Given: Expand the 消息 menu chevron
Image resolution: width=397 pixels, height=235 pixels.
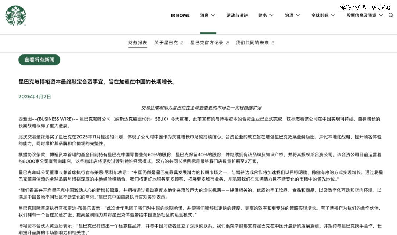Looking at the screenshot, I should pyautogui.click(x=213, y=15).
